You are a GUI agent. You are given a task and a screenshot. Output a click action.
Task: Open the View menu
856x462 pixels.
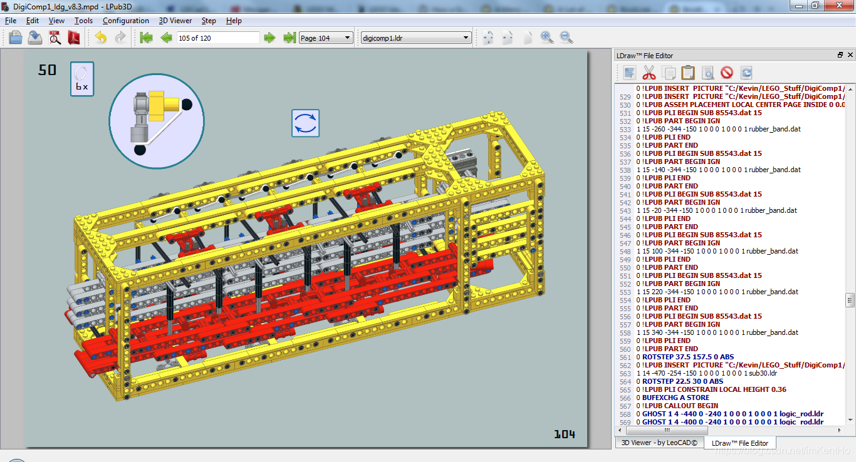coord(56,21)
